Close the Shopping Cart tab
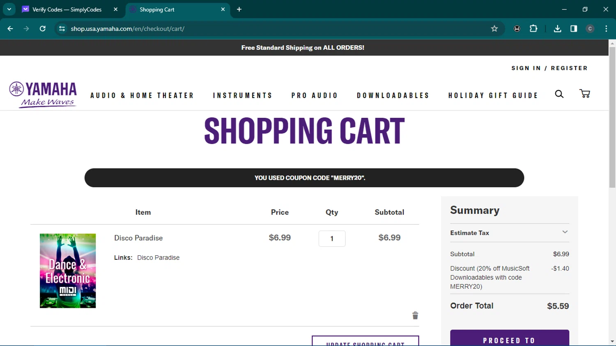 click(x=223, y=9)
